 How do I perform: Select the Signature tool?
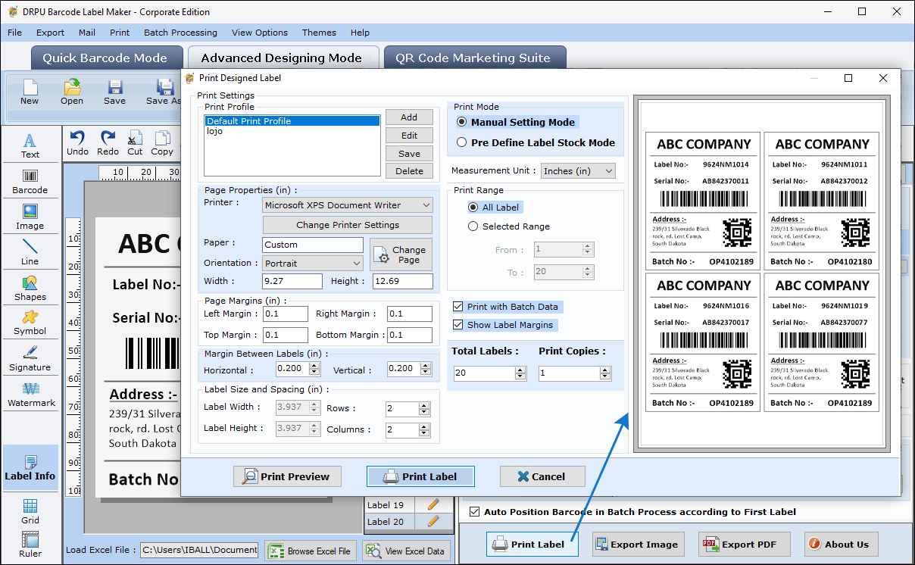(x=30, y=358)
